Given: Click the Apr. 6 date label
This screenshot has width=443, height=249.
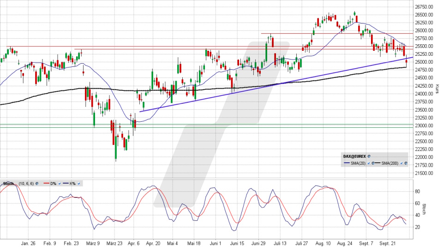Looking at the screenshot, I should [x=134, y=243].
